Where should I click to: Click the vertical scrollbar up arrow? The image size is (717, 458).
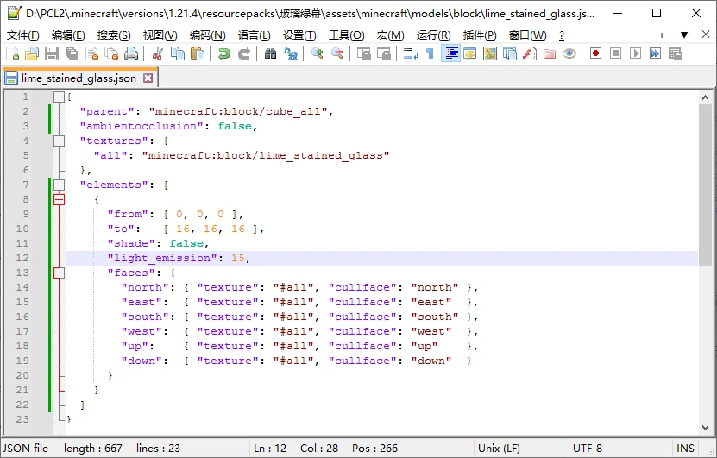pos(705,97)
